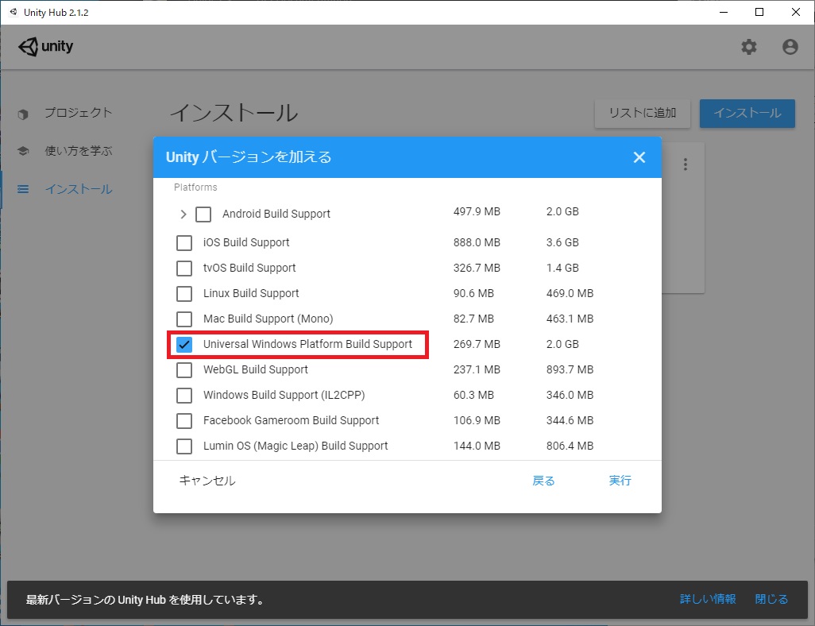The image size is (815, 626).
Task: Click the Platforms section label
Action: click(195, 187)
